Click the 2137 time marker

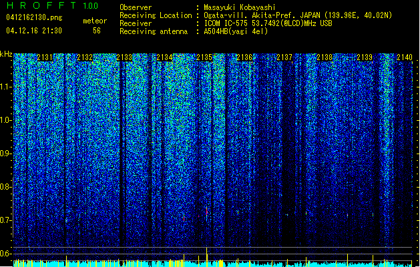coord(284,57)
